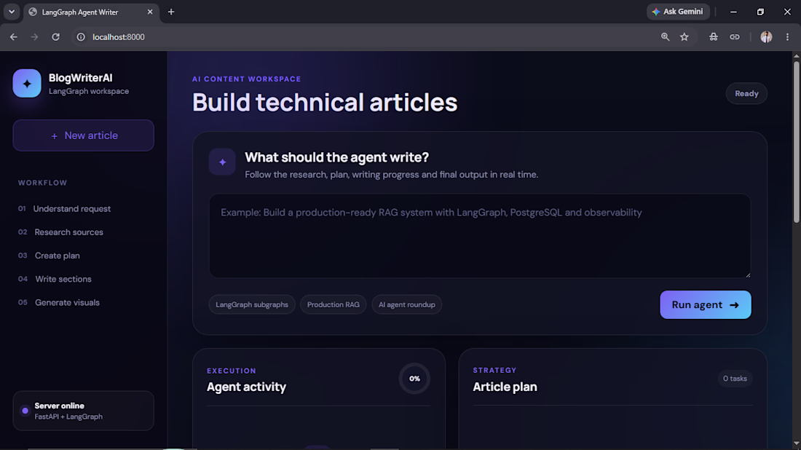
Task: Open the browser three-dot menu
Action: 787,37
